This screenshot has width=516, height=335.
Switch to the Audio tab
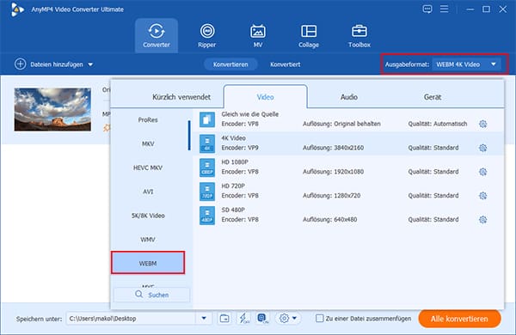[349, 97]
